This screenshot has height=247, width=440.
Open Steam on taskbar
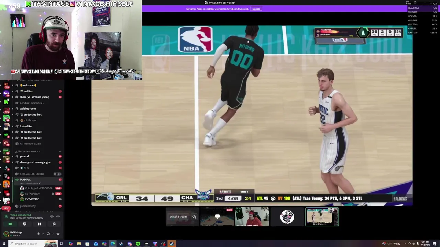[121, 244]
